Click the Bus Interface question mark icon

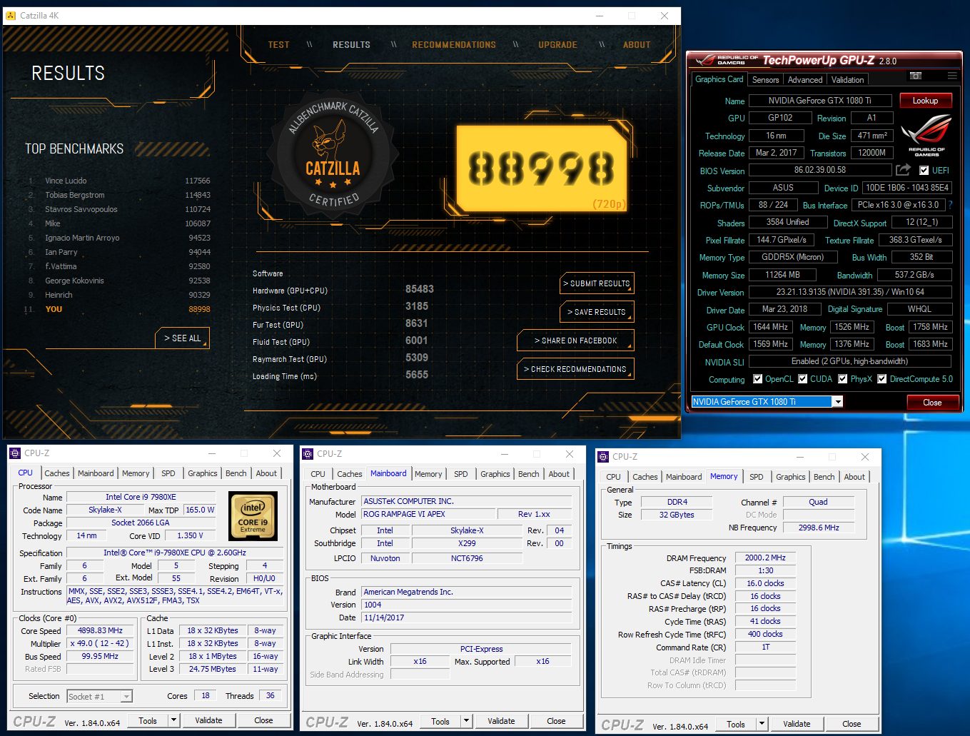pyautogui.click(x=951, y=205)
